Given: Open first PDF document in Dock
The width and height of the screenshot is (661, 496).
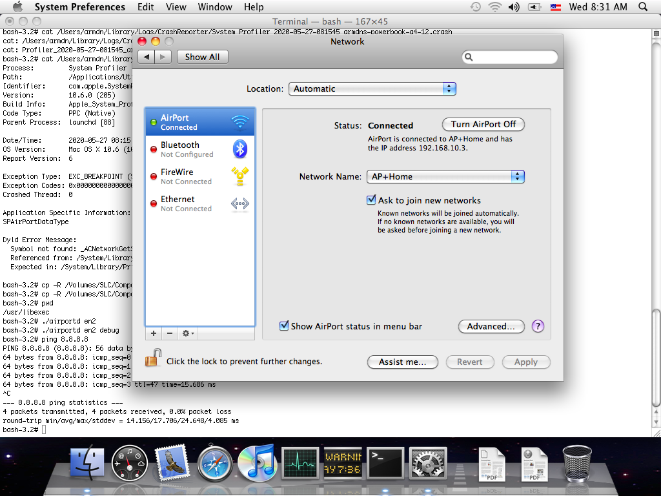Looking at the screenshot, I should 491,464.
